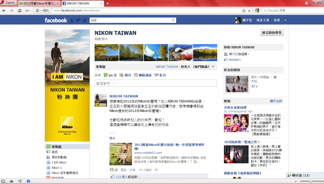Focus the Facebook search box

point(131,20)
